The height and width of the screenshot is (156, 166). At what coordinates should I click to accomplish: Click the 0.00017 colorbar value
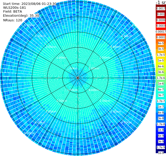[x=161, y=32]
